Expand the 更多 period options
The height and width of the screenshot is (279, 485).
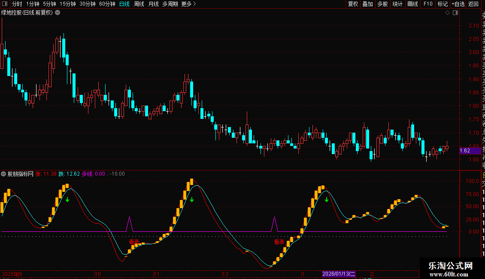[188, 4]
